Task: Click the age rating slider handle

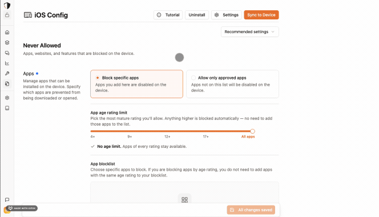Action: point(253,131)
